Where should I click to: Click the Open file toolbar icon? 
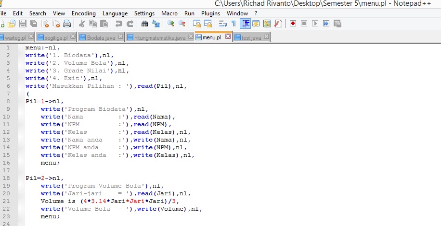coord(12,24)
